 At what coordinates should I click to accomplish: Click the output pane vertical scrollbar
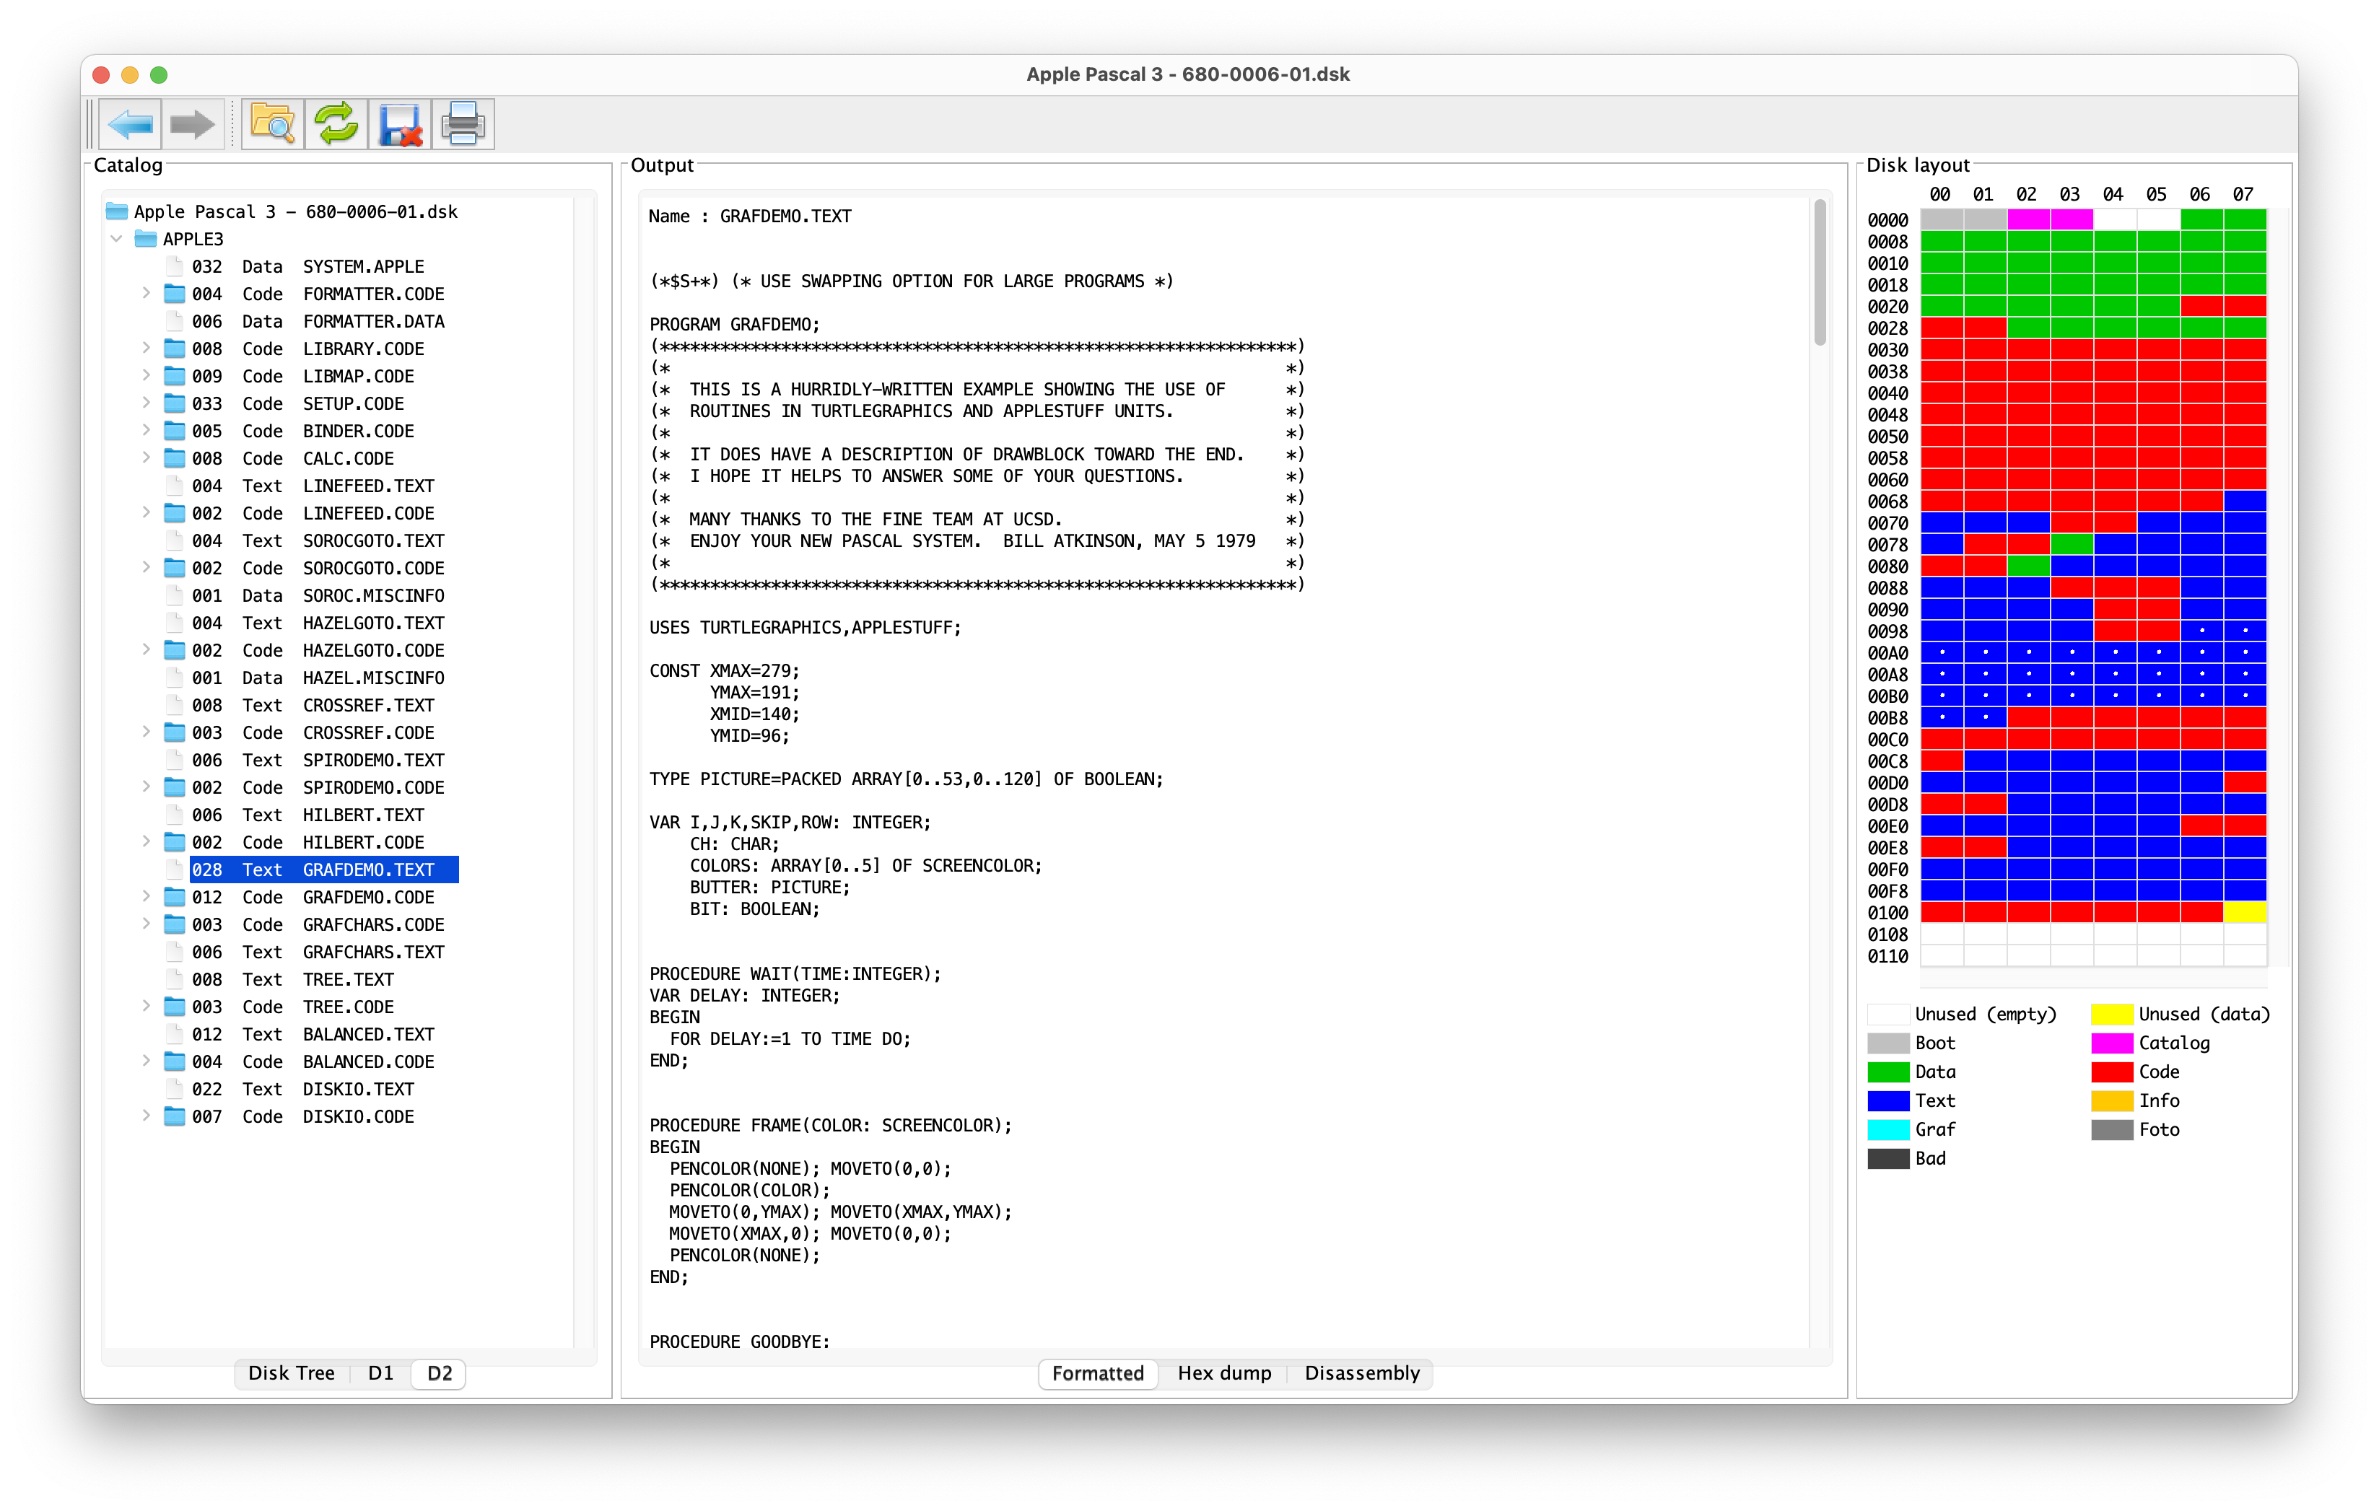point(1820,273)
